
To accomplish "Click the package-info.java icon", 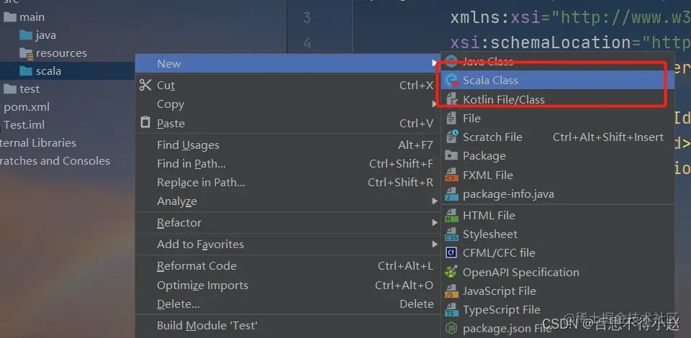I will (452, 193).
